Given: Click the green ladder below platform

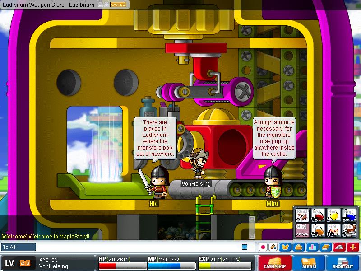Looking at the screenshot, I should point(206,217).
